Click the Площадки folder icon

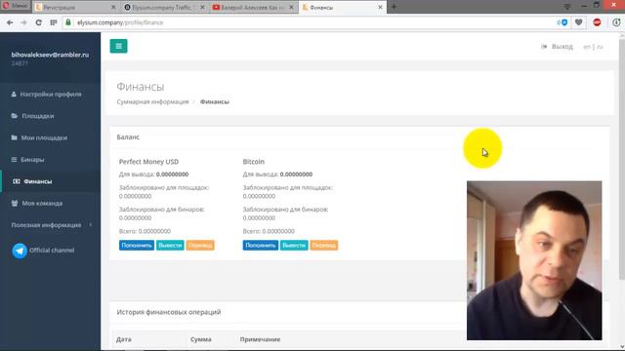point(15,116)
